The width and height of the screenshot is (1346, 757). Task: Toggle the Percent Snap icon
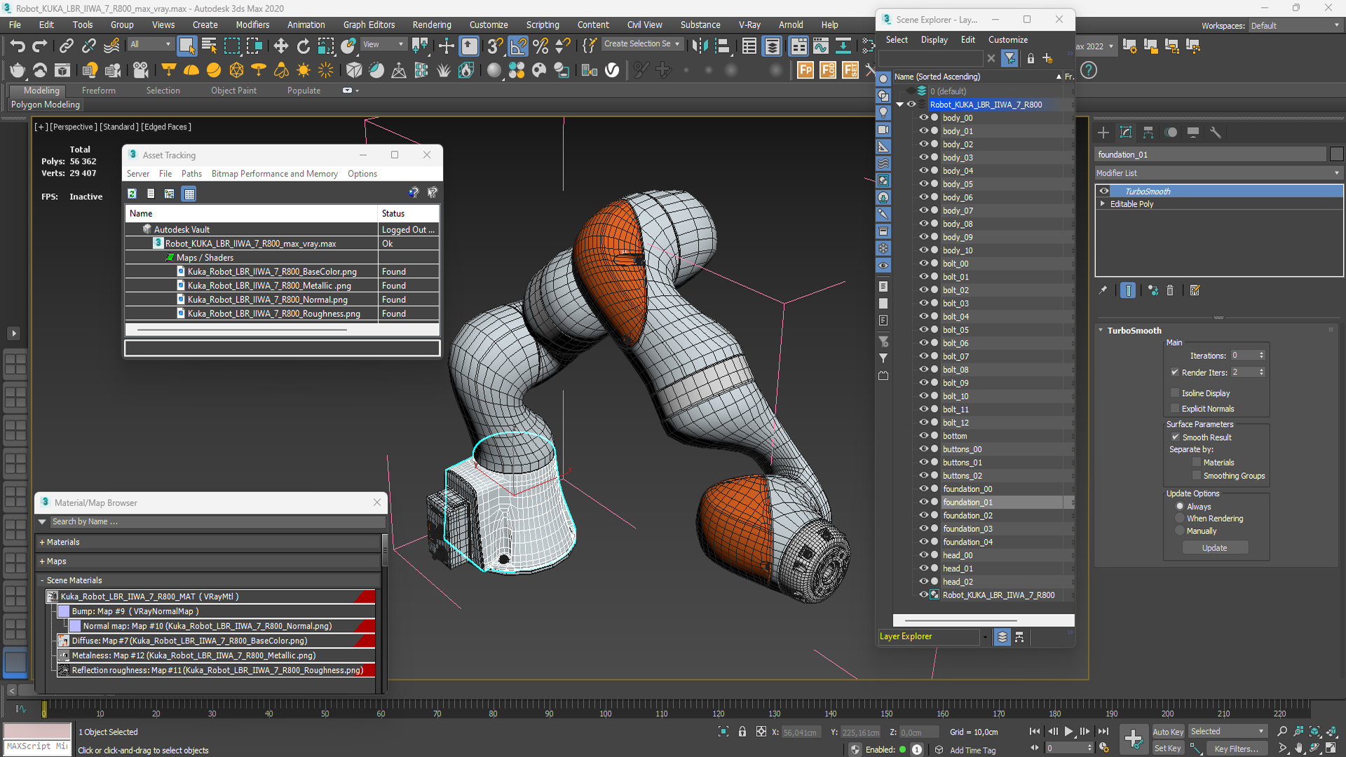[x=541, y=46]
